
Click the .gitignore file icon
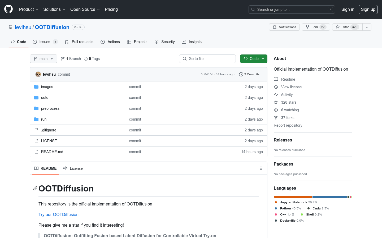[36, 130]
